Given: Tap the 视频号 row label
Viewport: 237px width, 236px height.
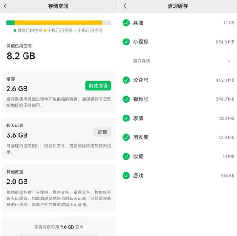Looking at the screenshot, I should coord(141,99).
